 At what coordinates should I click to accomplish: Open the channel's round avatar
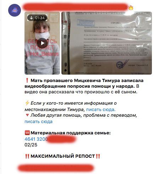(x=15, y=10)
